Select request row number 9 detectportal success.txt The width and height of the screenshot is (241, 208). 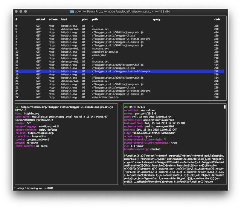click(120, 49)
